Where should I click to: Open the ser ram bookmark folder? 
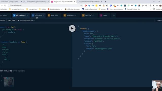[102, 9]
